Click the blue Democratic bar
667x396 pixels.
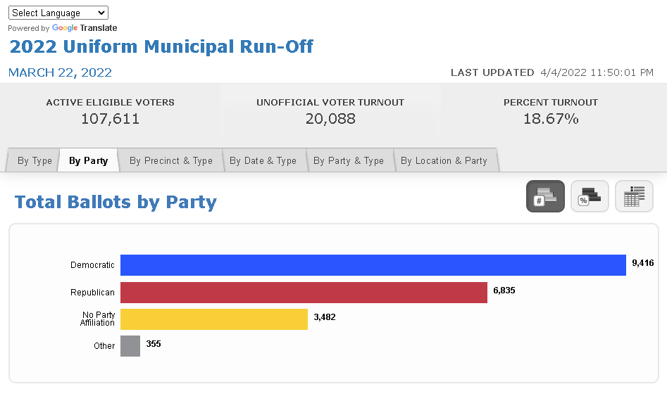(373, 265)
